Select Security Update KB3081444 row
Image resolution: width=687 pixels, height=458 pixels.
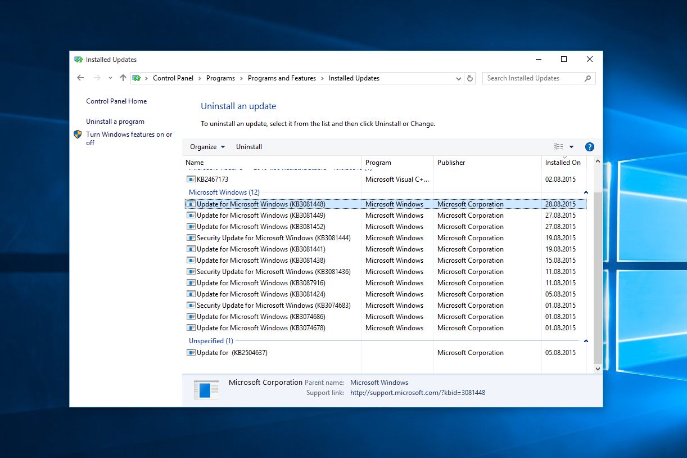pos(273,238)
